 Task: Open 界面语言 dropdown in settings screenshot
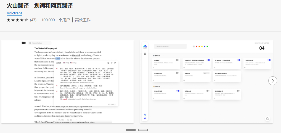(206, 73)
